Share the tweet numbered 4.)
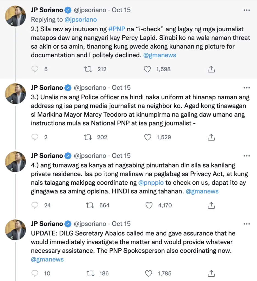The width and height of the screenshot is (257, 281). (211, 205)
